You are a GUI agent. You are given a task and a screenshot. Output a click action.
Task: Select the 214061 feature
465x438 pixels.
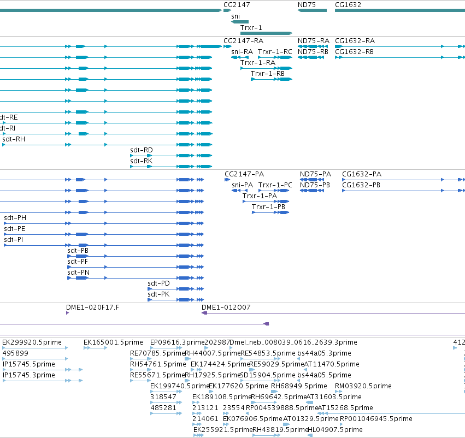[197, 424]
